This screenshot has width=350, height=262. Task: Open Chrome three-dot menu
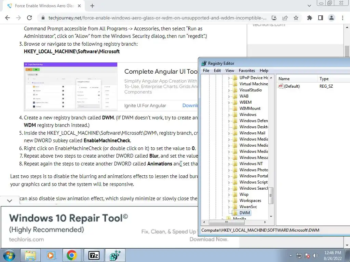[342, 18]
